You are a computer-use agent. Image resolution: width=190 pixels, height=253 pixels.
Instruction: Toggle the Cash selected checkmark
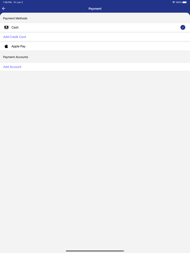pyautogui.click(x=183, y=27)
